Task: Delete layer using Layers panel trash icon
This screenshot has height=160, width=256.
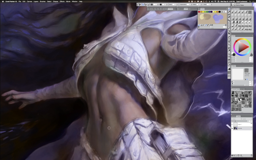Action: pos(252,155)
